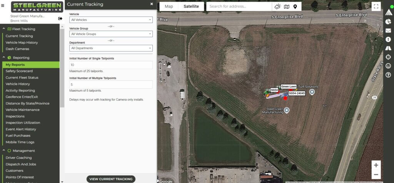Click the SG54 vehicle label

point(274,90)
